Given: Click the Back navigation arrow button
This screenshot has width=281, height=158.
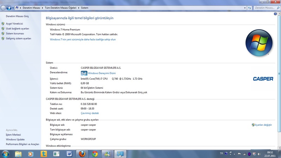Looking at the screenshot, I should click(x=3, y=8).
